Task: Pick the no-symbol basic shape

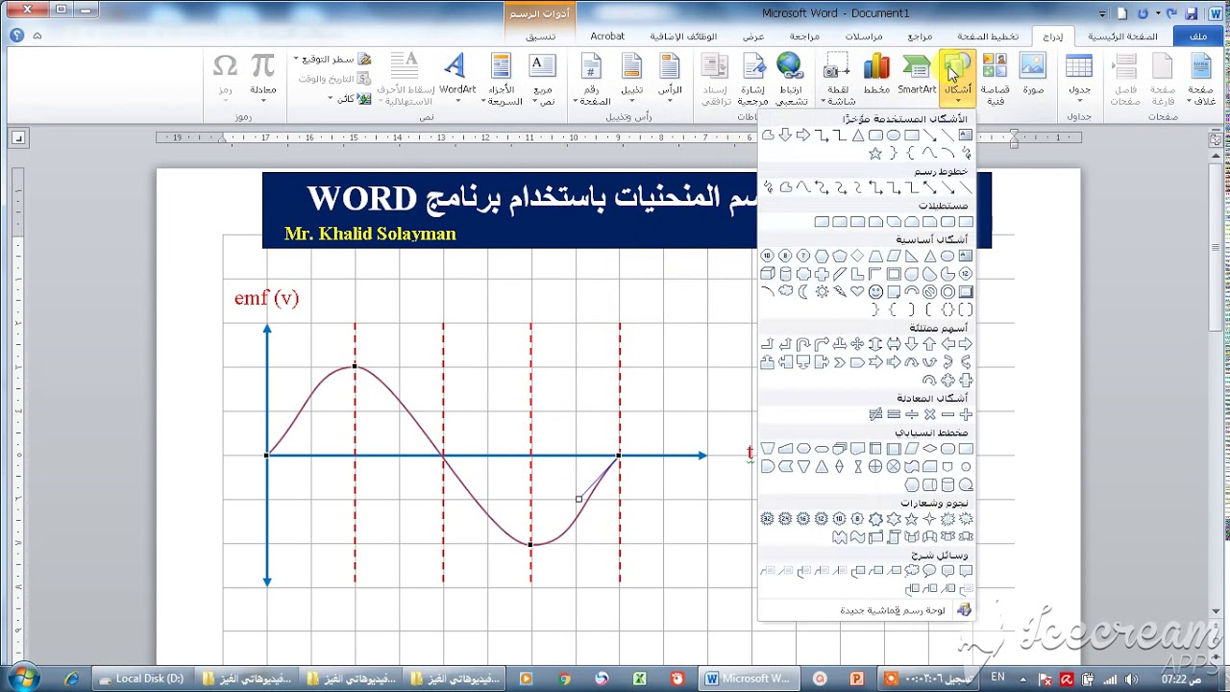Action: pyautogui.click(x=929, y=291)
